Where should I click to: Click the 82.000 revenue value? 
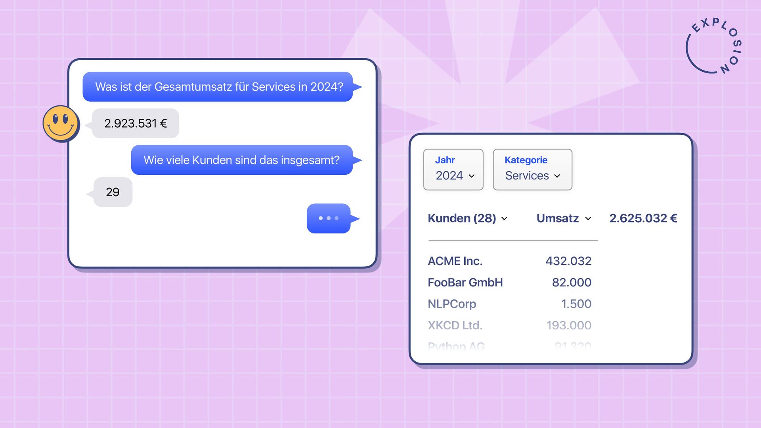pyautogui.click(x=572, y=283)
